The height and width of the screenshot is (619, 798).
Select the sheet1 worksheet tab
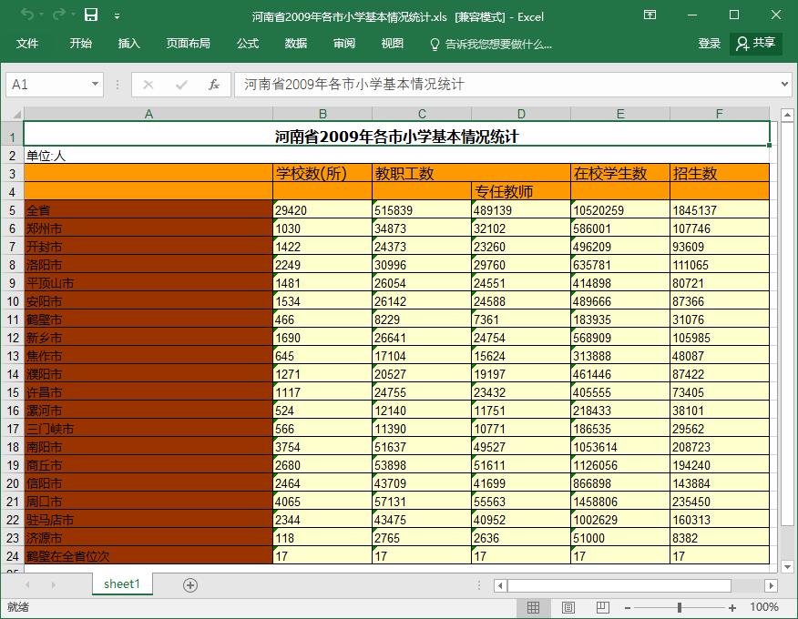point(122,583)
